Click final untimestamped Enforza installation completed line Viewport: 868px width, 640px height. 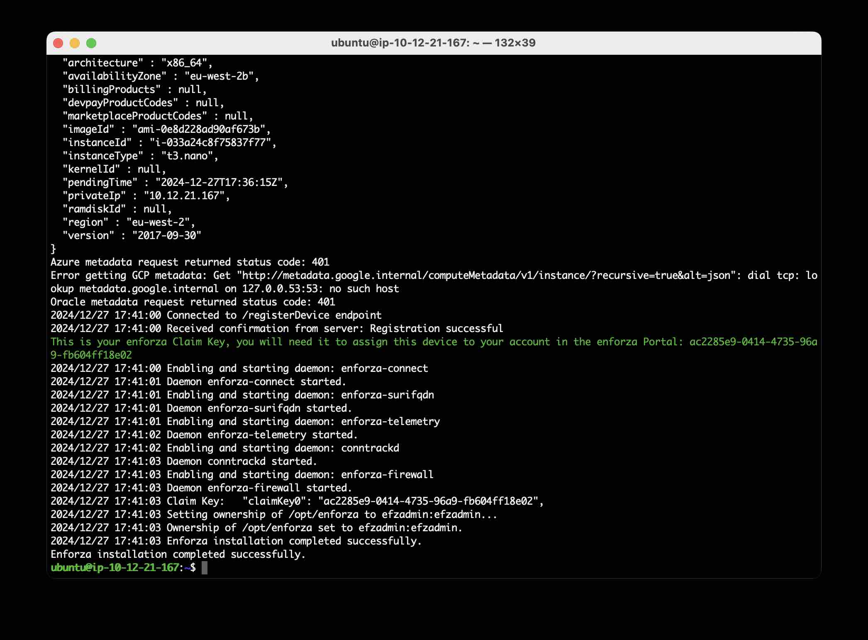[x=178, y=554]
